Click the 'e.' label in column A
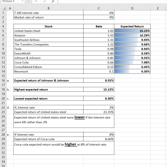Viewport: 167px width, 167px height. tap(8, 134)
